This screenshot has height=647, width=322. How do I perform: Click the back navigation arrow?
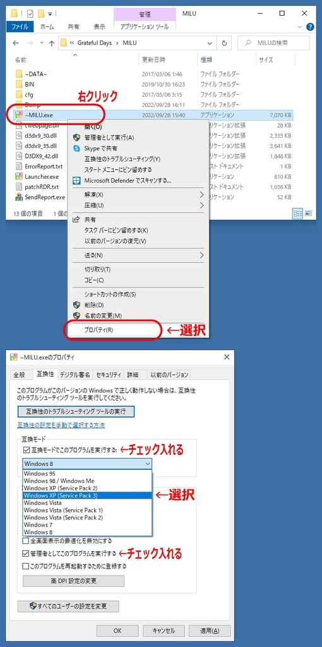tap(16, 43)
